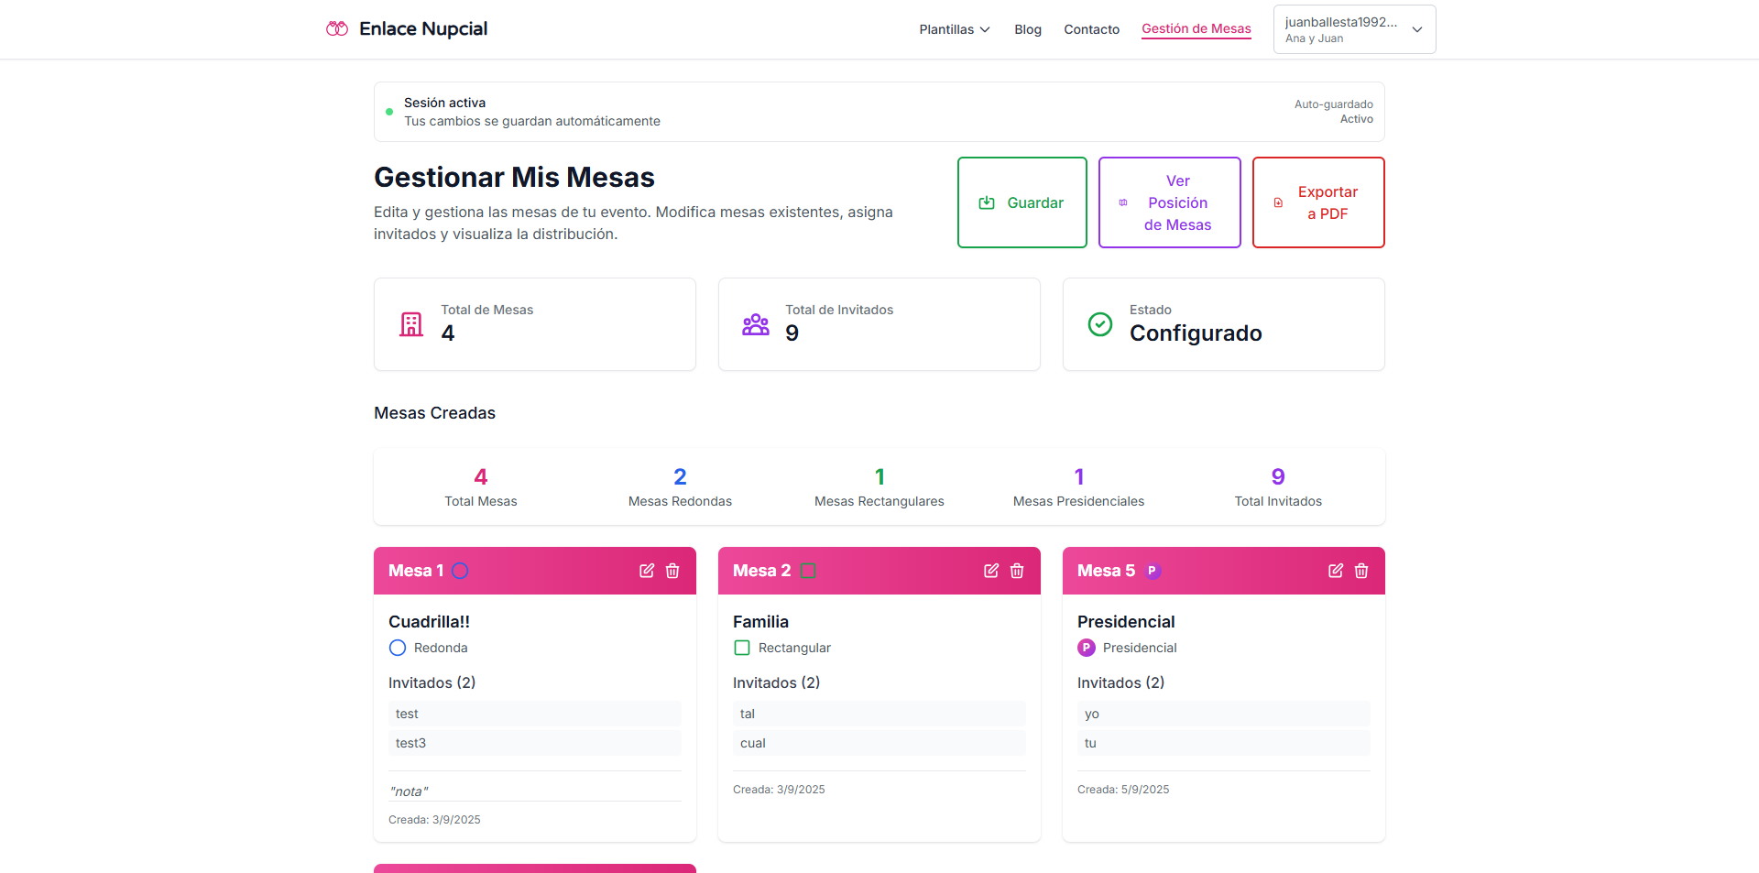1759x873 pixels.
Task: Delete Mesa 2 with trash icon
Action: [1017, 571]
